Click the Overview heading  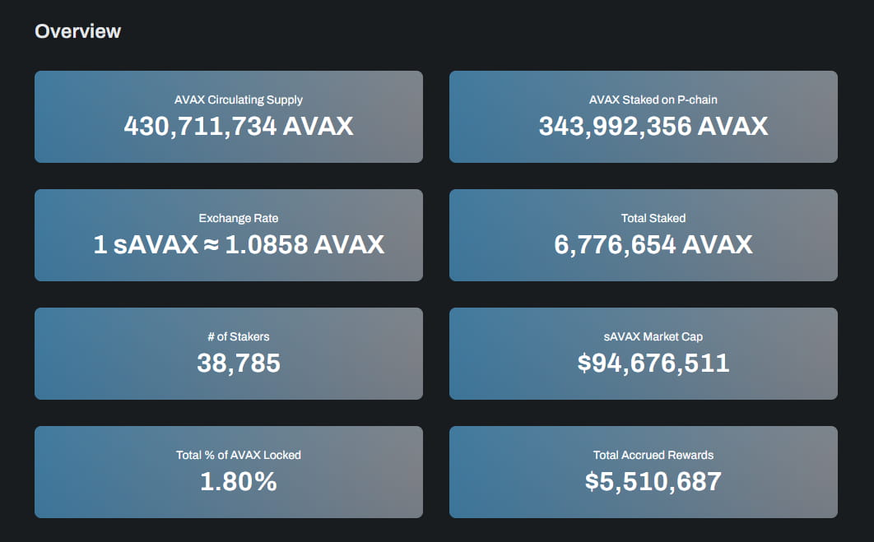click(78, 30)
